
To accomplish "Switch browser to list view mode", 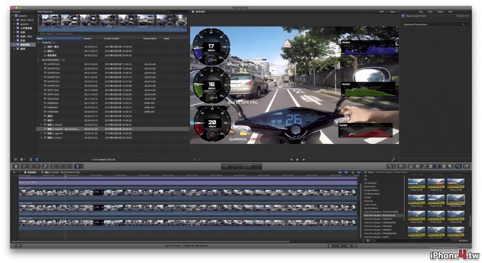I will click(37, 159).
